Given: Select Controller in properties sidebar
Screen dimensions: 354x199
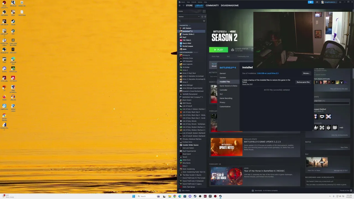Looking at the screenshot, I should [x=223, y=90].
